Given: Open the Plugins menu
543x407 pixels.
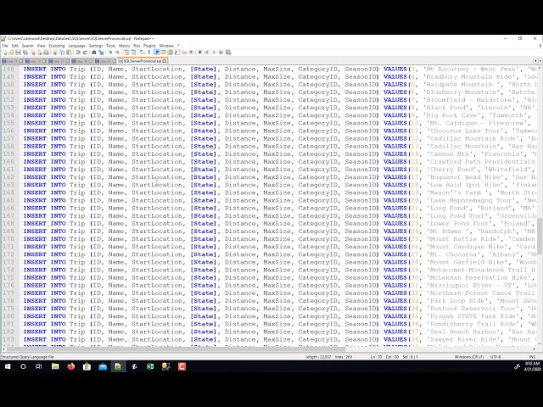Looking at the screenshot, I should tap(149, 46).
